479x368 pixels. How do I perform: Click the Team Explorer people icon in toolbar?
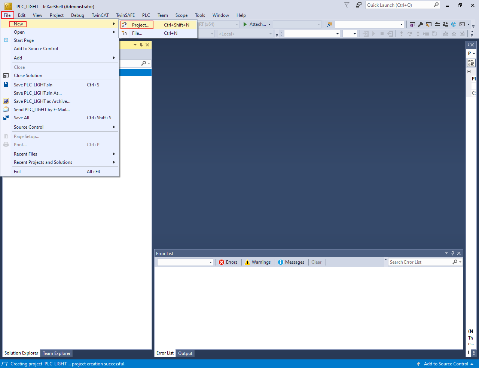click(445, 24)
